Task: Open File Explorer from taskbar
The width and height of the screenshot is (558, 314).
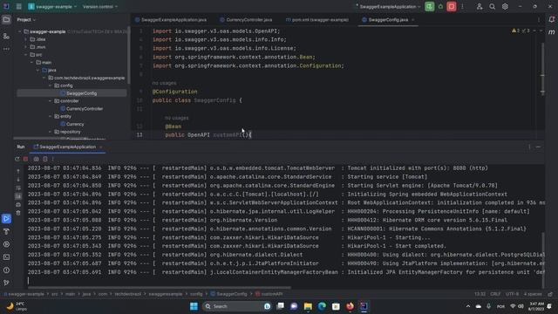Action: [308, 306]
